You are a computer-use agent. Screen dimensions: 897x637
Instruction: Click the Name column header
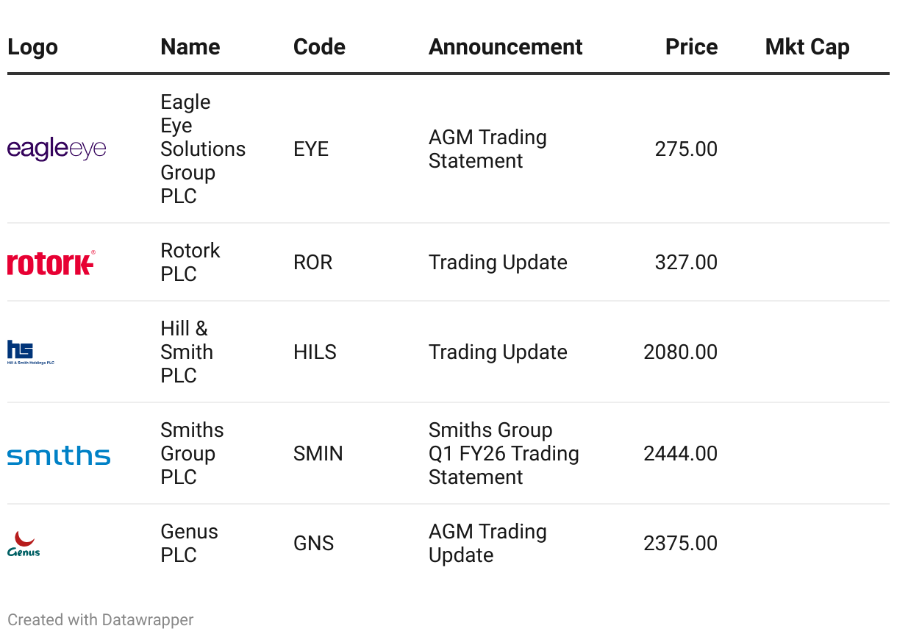click(x=190, y=47)
